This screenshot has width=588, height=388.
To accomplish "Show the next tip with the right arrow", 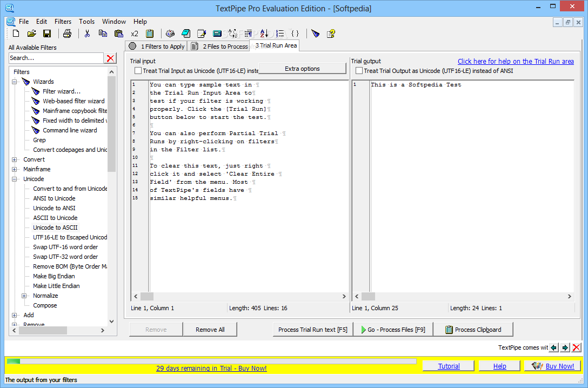I will (x=565, y=347).
